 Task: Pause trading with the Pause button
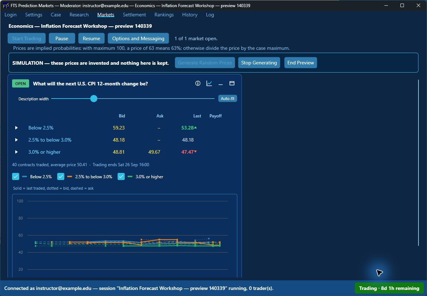[62, 38]
